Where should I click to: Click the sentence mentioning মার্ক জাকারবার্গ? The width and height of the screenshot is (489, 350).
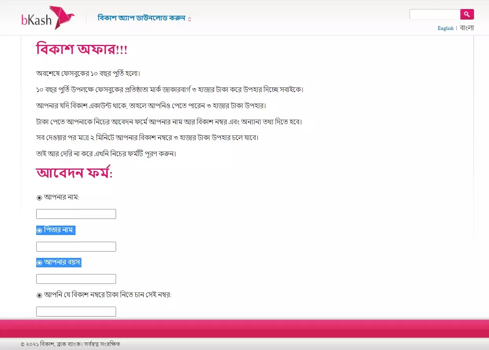click(170, 90)
